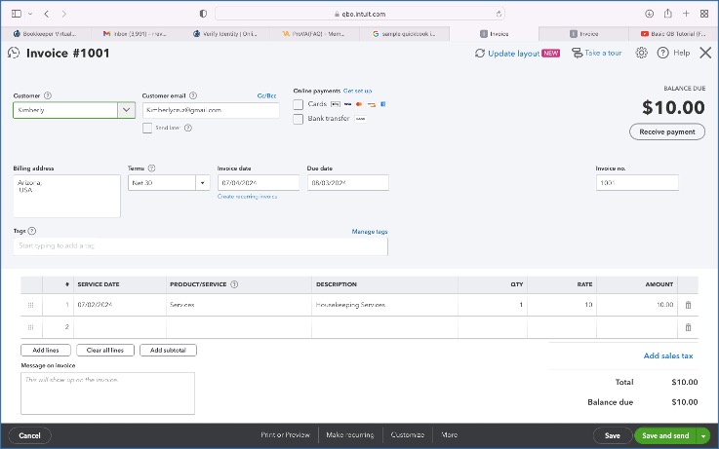Open the Take a tour icon

point(577,54)
